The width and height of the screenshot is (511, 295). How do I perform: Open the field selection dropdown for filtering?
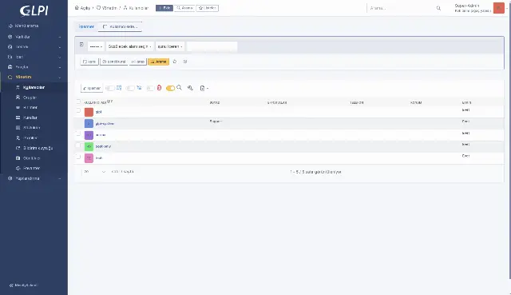pyautogui.click(x=129, y=46)
